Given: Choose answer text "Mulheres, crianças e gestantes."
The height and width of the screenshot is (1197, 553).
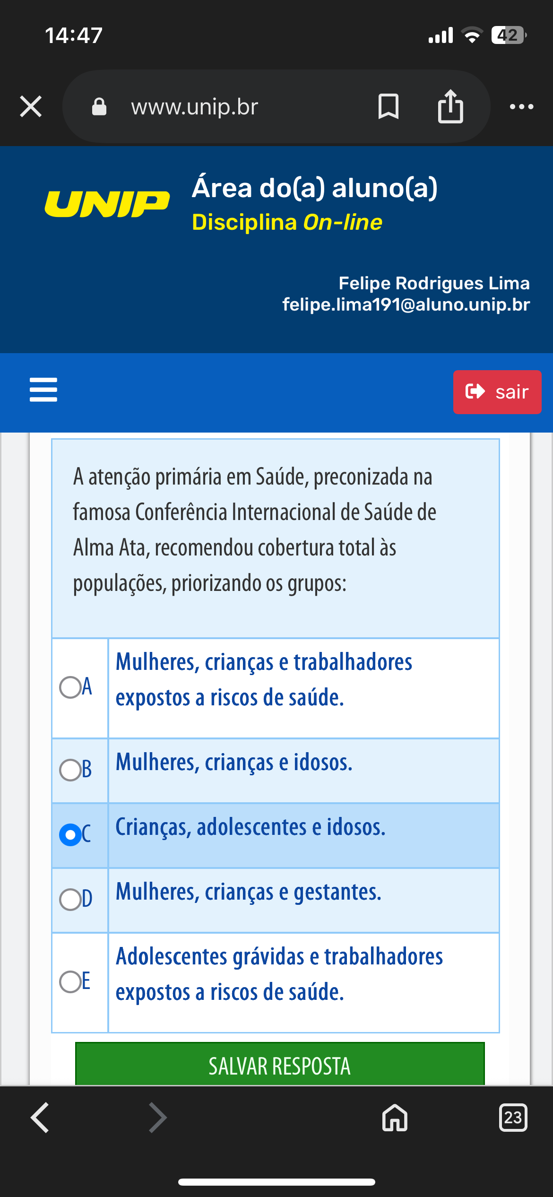Looking at the screenshot, I should [x=249, y=892].
